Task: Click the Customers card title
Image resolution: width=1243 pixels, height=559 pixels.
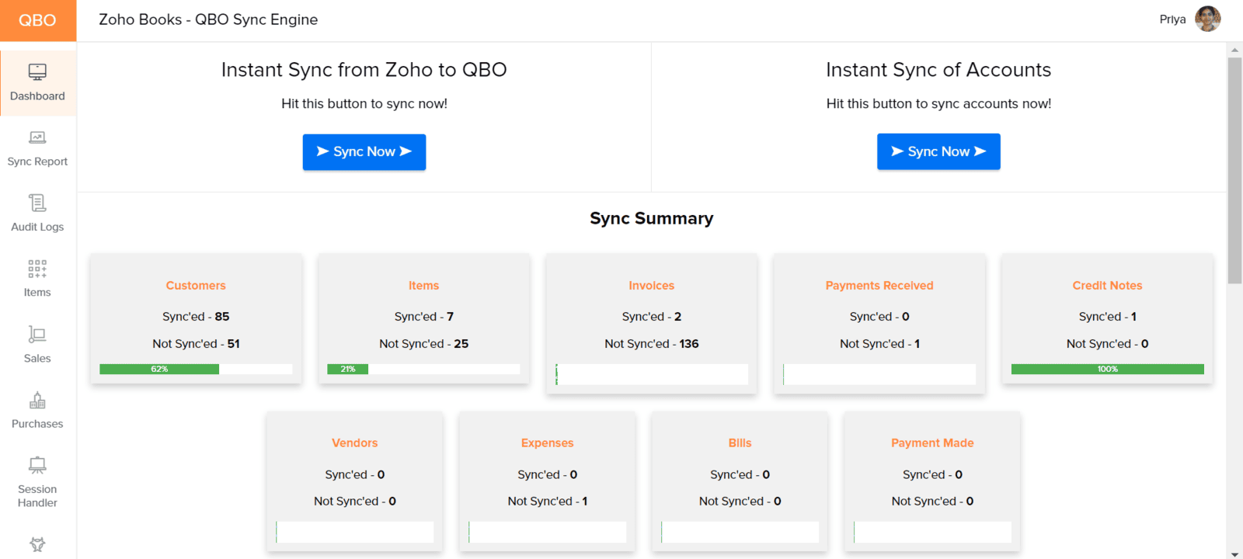Action: [x=196, y=286]
